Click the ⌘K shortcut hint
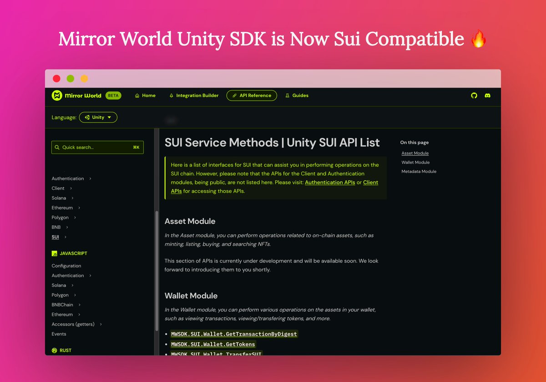The height and width of the screenshot is (382, 546). tap(136, 148)
